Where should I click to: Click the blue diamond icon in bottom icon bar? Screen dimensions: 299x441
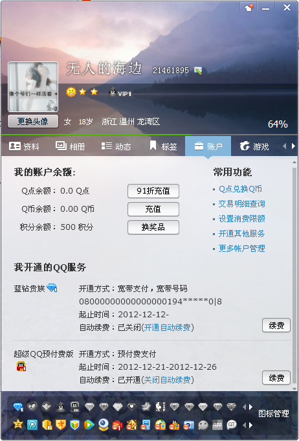click(18, 407)
